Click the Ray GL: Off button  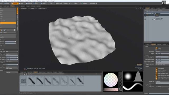42,8
